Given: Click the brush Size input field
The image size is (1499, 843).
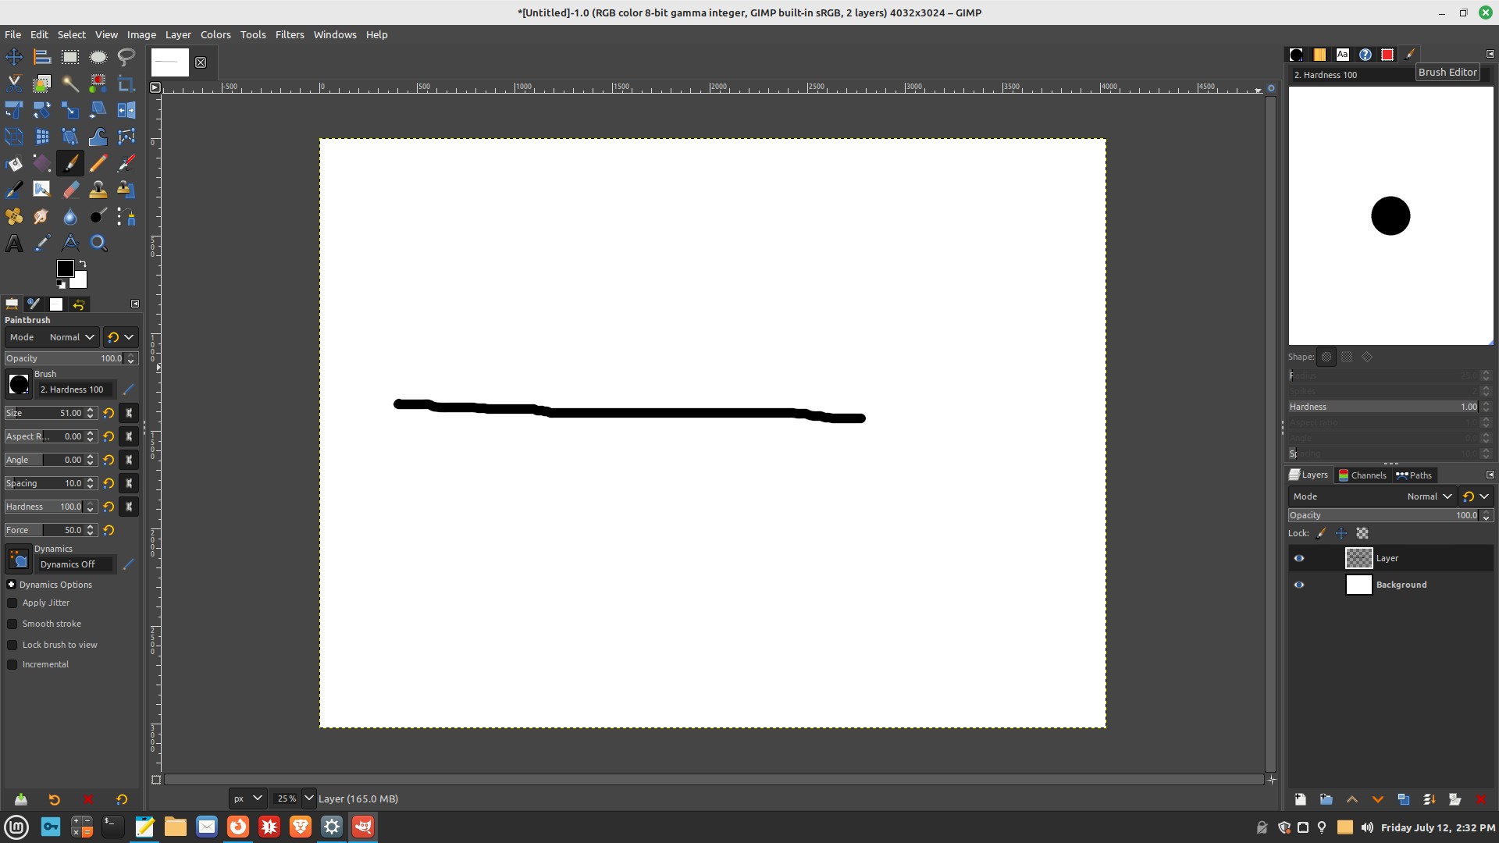Looking at the screenshot, I should click(x=47, y=413).
